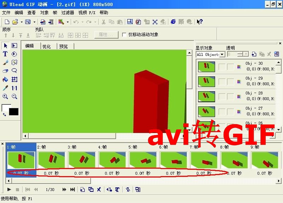
Task: Select the Text tool
Action: 5,54
